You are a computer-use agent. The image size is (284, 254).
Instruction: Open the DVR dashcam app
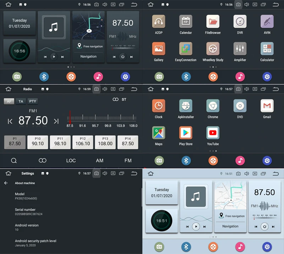coord(240,22)
